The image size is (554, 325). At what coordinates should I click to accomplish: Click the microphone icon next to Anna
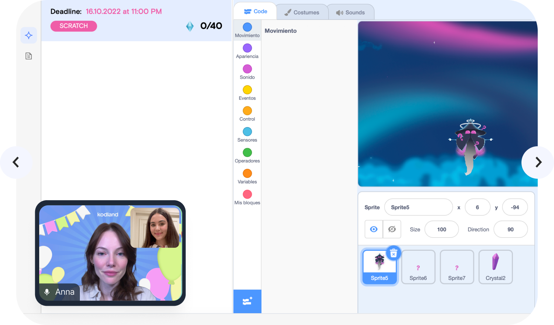(x=47, y=292)
